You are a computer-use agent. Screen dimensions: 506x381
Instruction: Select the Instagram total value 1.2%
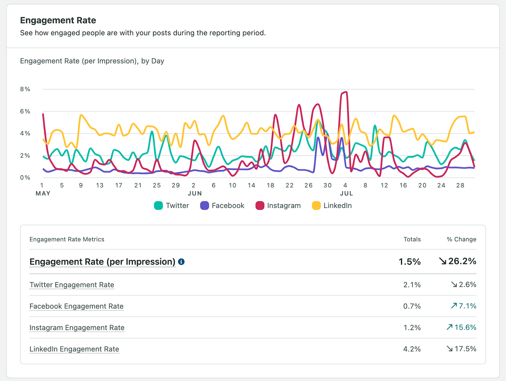pos(412,328)
